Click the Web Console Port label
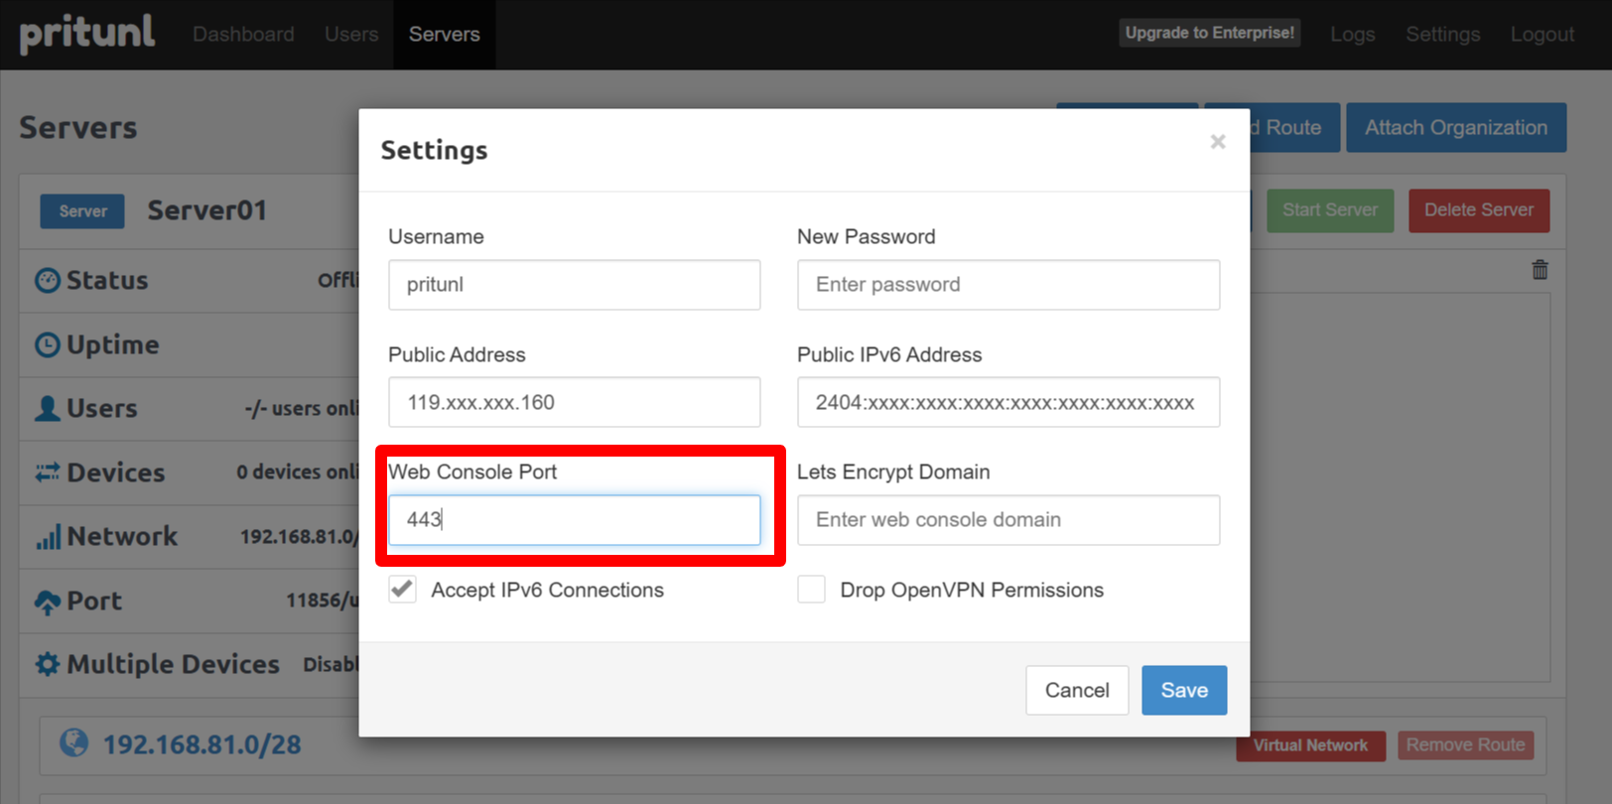This screenshot has width=1612, height=804. click(x=472, y=471)
